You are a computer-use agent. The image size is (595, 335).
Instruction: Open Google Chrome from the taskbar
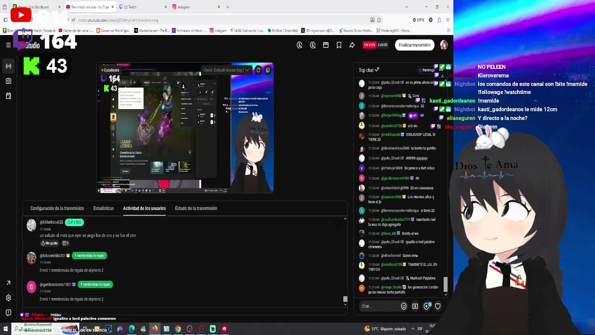pos(178,329)
